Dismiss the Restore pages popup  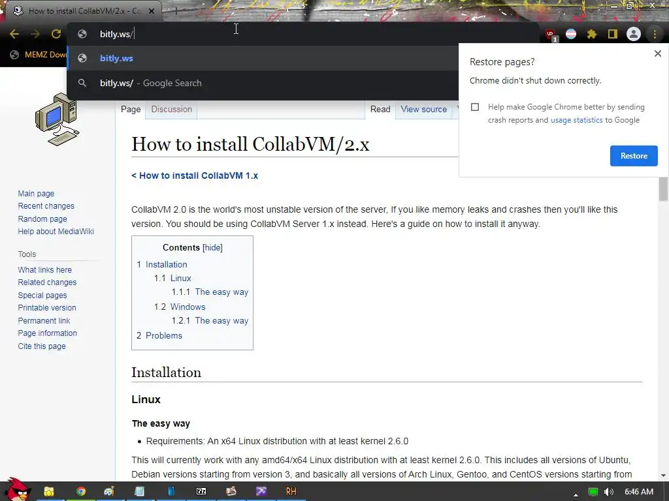[x=658, y=53]
